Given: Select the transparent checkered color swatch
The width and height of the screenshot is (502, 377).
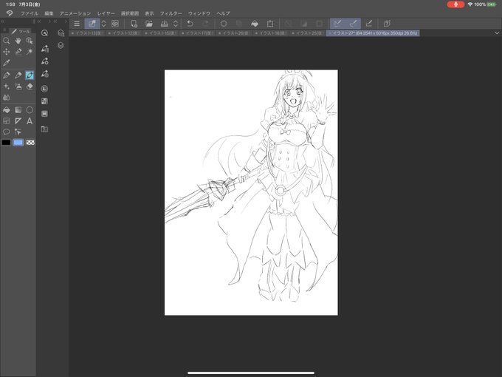Looking at the screenshot, I should coord(30,143).
